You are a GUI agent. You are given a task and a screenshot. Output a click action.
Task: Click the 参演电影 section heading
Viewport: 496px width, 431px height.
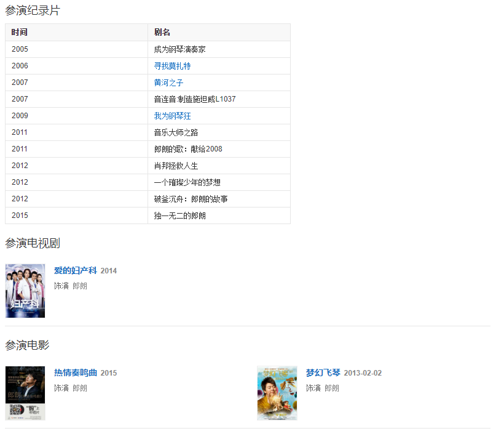coord(27,345)
